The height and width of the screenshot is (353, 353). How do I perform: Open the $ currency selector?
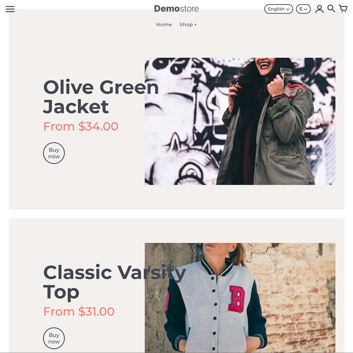(x=303, y=9)
